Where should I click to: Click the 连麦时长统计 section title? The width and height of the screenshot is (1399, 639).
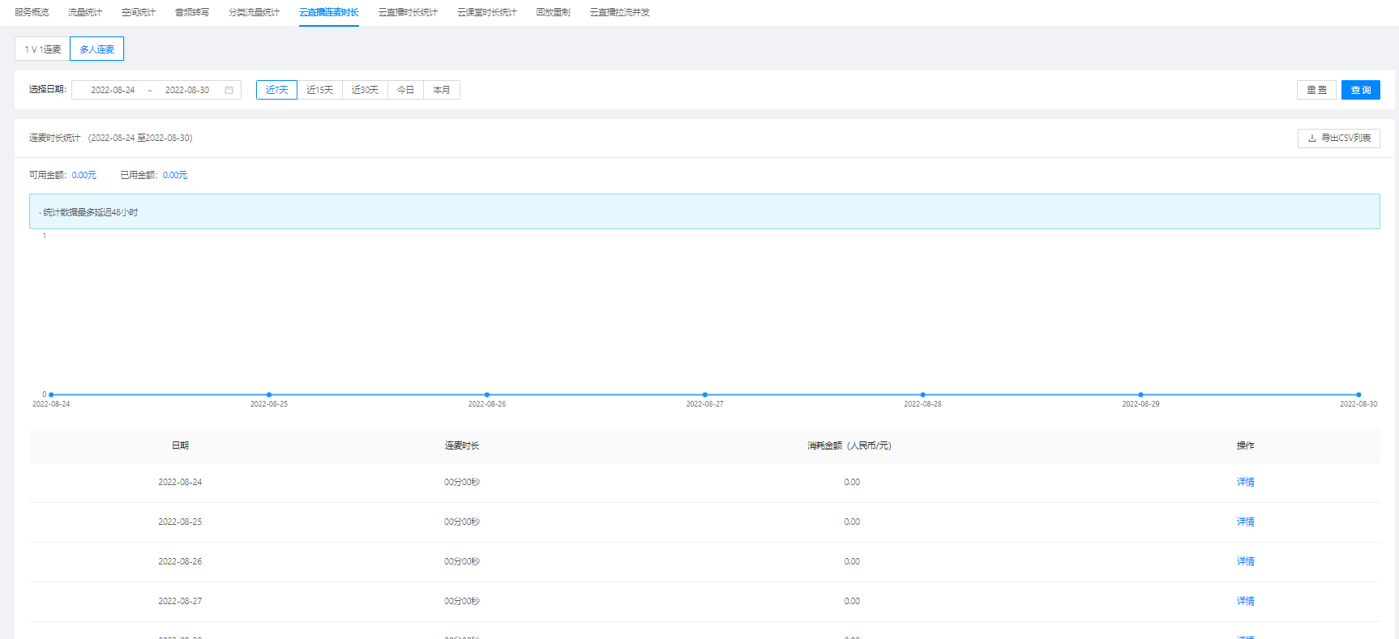pos(54,138)
